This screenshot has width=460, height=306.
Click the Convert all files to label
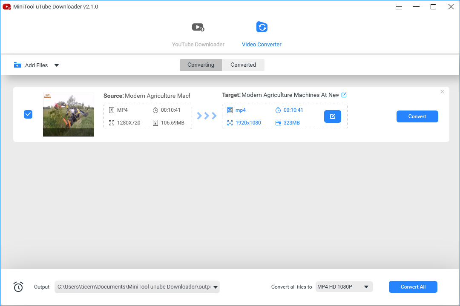pos(292,287)
